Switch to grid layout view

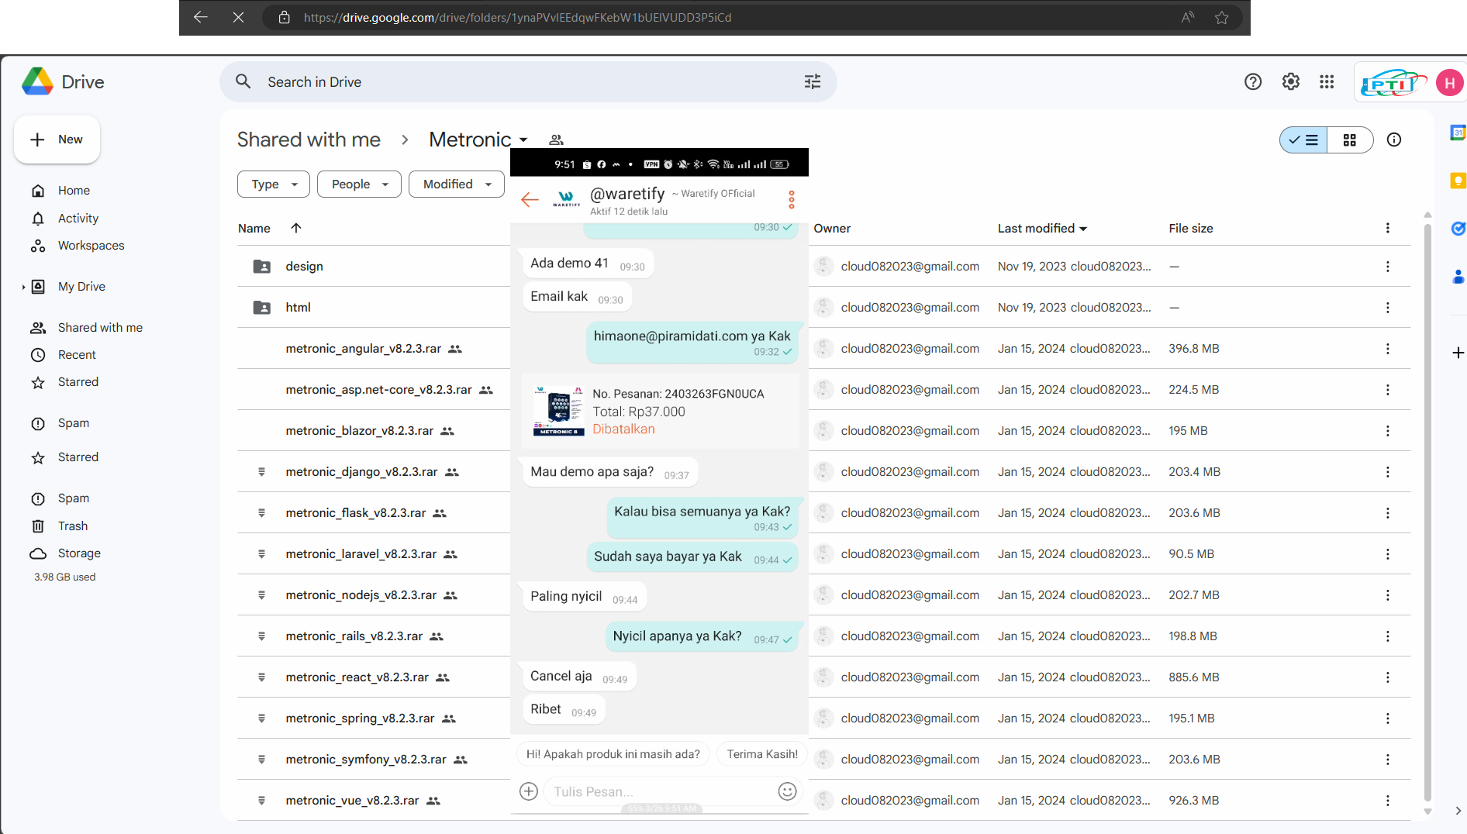coord(1350,140)
